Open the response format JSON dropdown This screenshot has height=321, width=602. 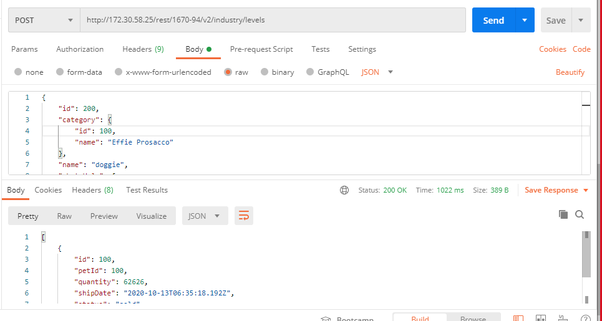[205, 216]
